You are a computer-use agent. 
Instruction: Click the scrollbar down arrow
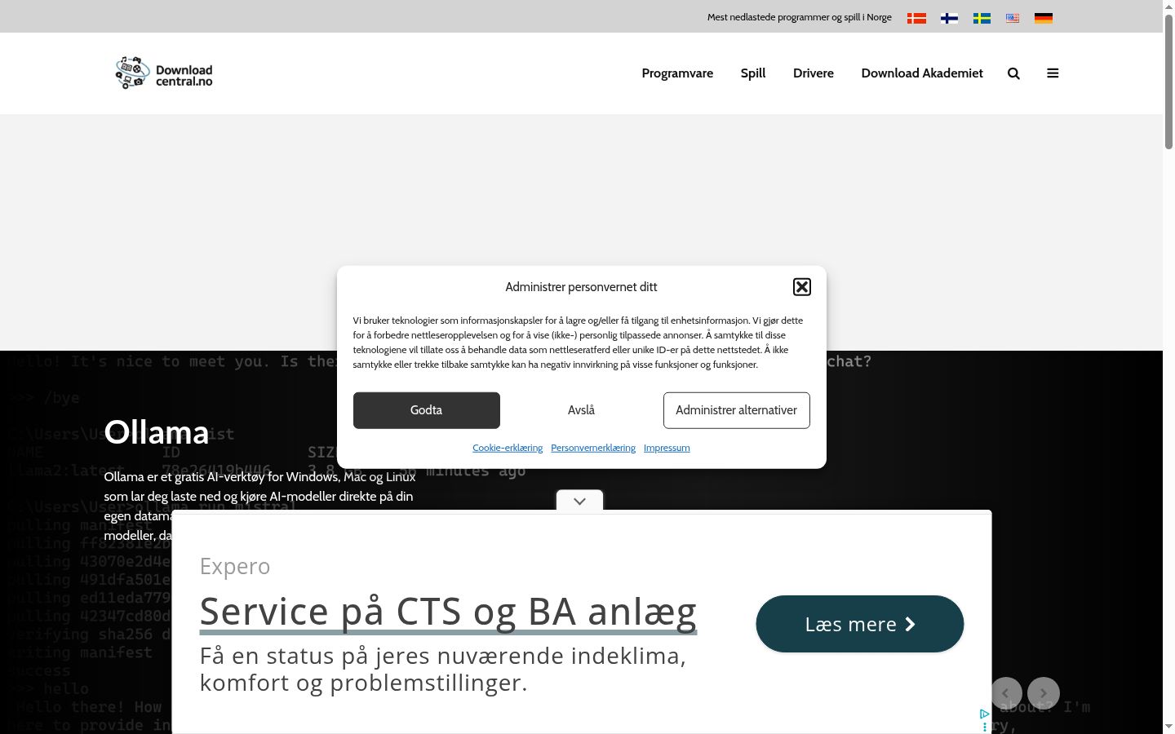point(1168,727)
